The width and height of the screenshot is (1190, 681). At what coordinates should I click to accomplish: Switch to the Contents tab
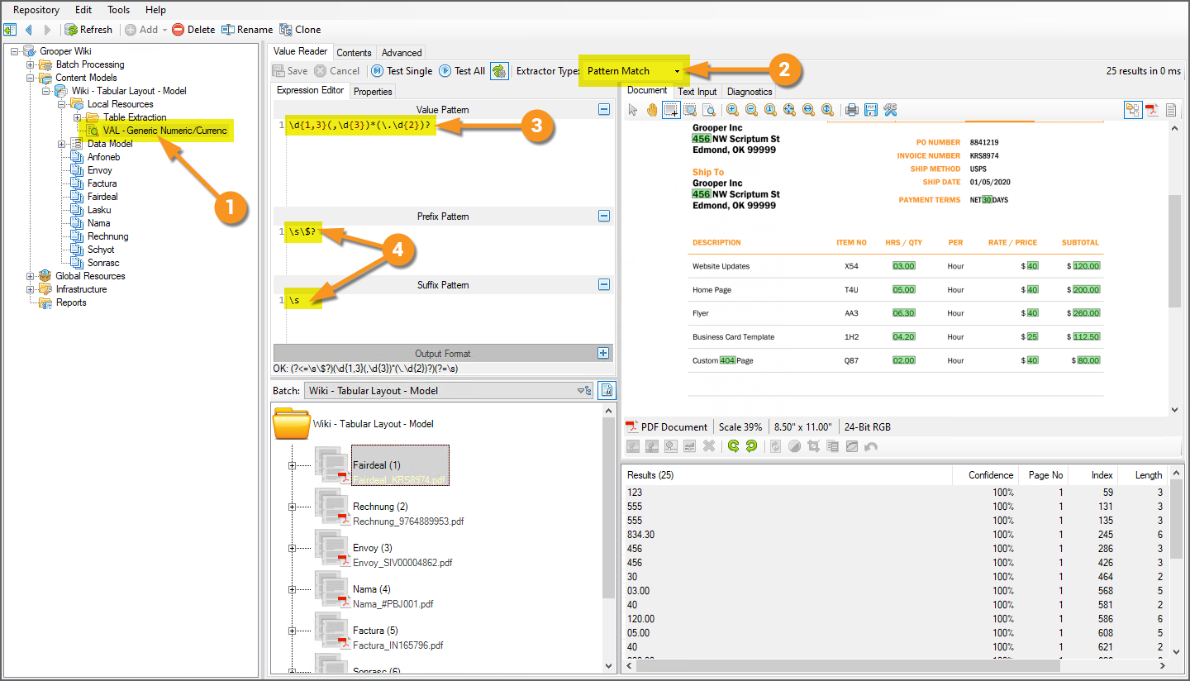(x=354, y=52)
